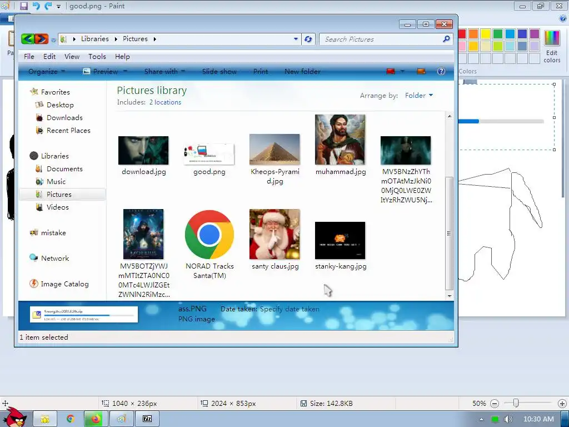Screen dimensions: 569x427
Task: Click Paint zoom in plus button
Action: [x=562, y=404]
